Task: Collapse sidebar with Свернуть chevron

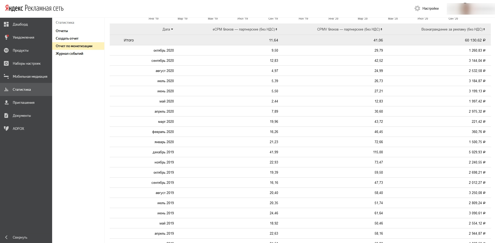Action: 6,237
